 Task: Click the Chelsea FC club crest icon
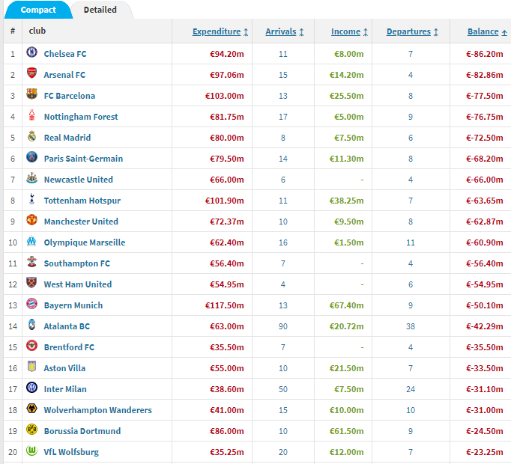[31, 54]
